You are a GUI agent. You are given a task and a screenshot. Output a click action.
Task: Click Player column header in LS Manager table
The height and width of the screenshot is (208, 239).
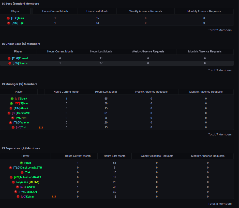pyautogui.click(x=19, y=92)
